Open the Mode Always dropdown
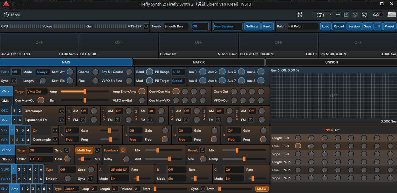Viewport: 397px width, 193px height. [43, 72]
